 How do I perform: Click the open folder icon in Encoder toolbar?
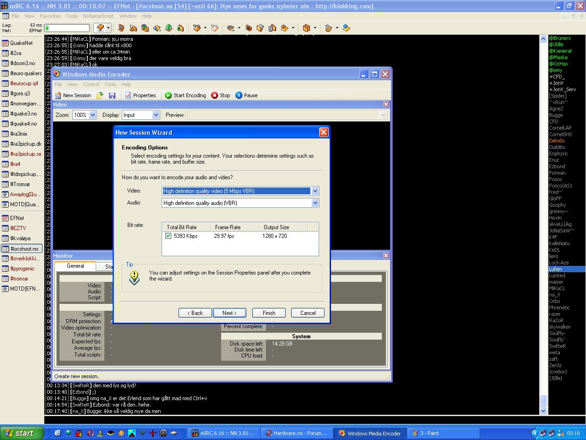pyautogui.click(x=100, y=95)
